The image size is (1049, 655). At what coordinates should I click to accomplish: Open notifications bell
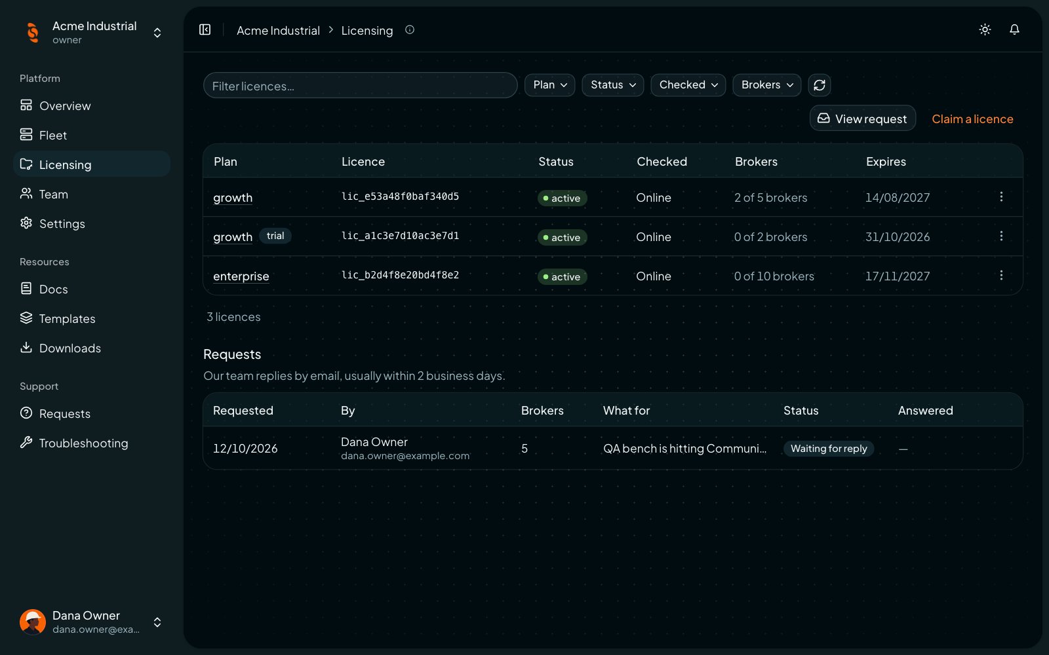coord(1014,29)
